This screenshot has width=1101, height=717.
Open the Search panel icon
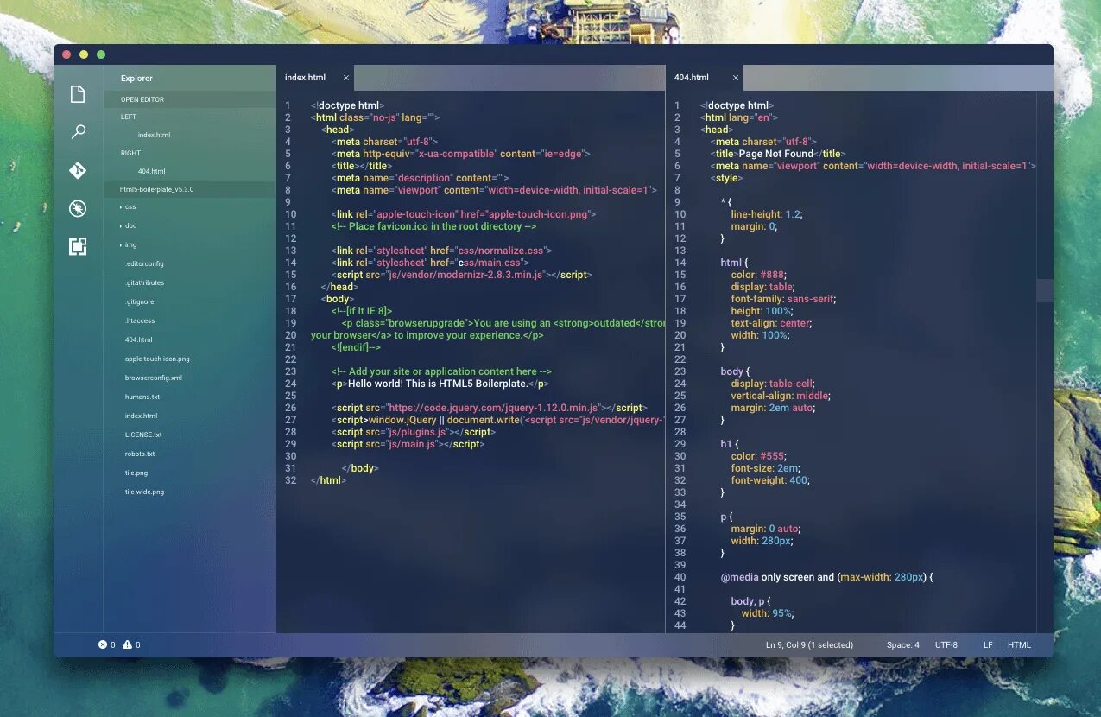coord(78,132)
